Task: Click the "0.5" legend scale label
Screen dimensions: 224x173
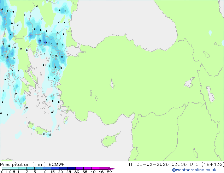Action: (x=12, y=172)
